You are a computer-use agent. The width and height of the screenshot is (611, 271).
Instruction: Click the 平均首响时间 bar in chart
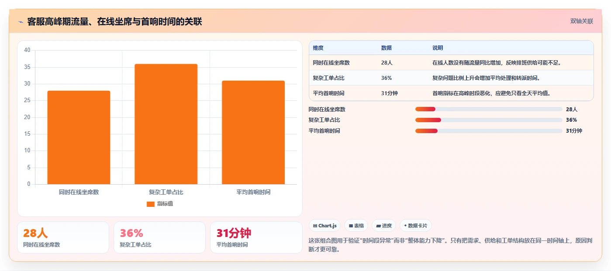(x=253, y=132)
